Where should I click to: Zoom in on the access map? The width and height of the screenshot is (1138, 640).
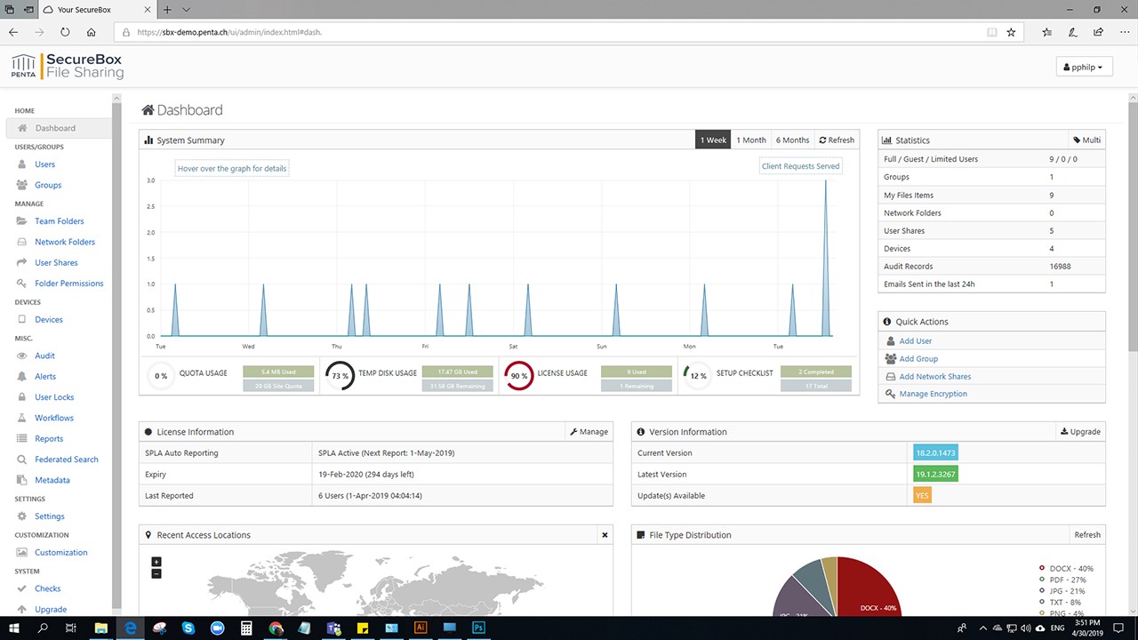(156, 562)
